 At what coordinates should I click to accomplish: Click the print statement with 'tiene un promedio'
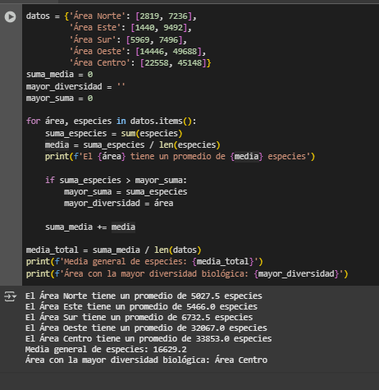(180, 157)
